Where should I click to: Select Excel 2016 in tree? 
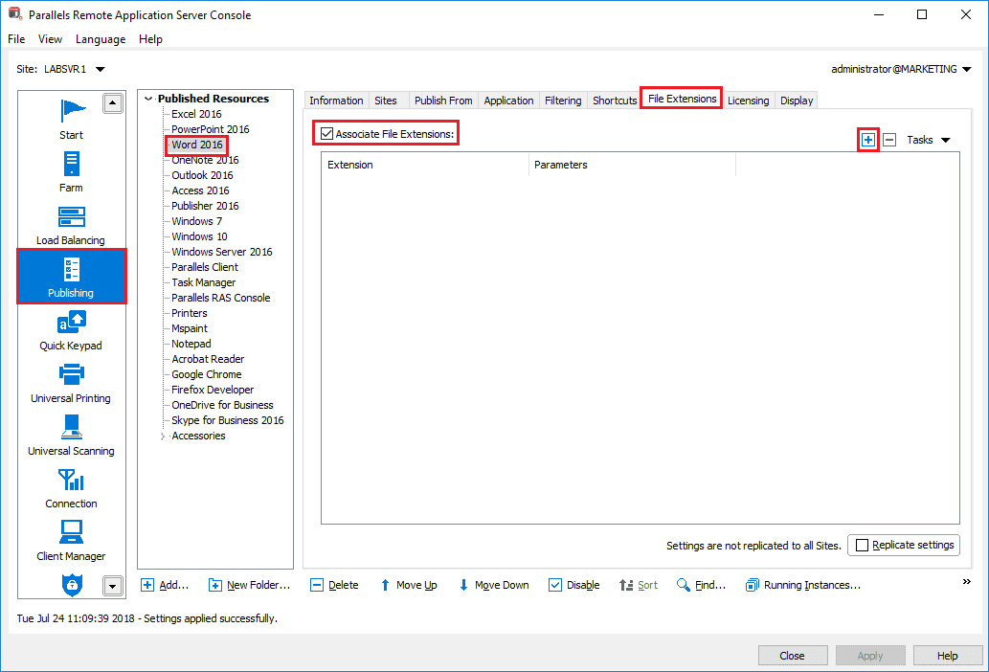point(196,114)
